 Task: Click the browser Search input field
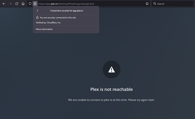pyautogui.click(x=172, y=4)
